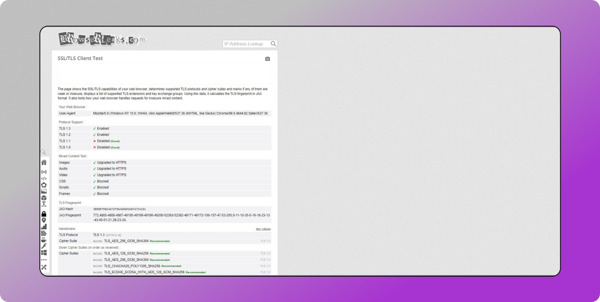
Task: Select the staircase features sidebar icon
Action: point(44,226)
